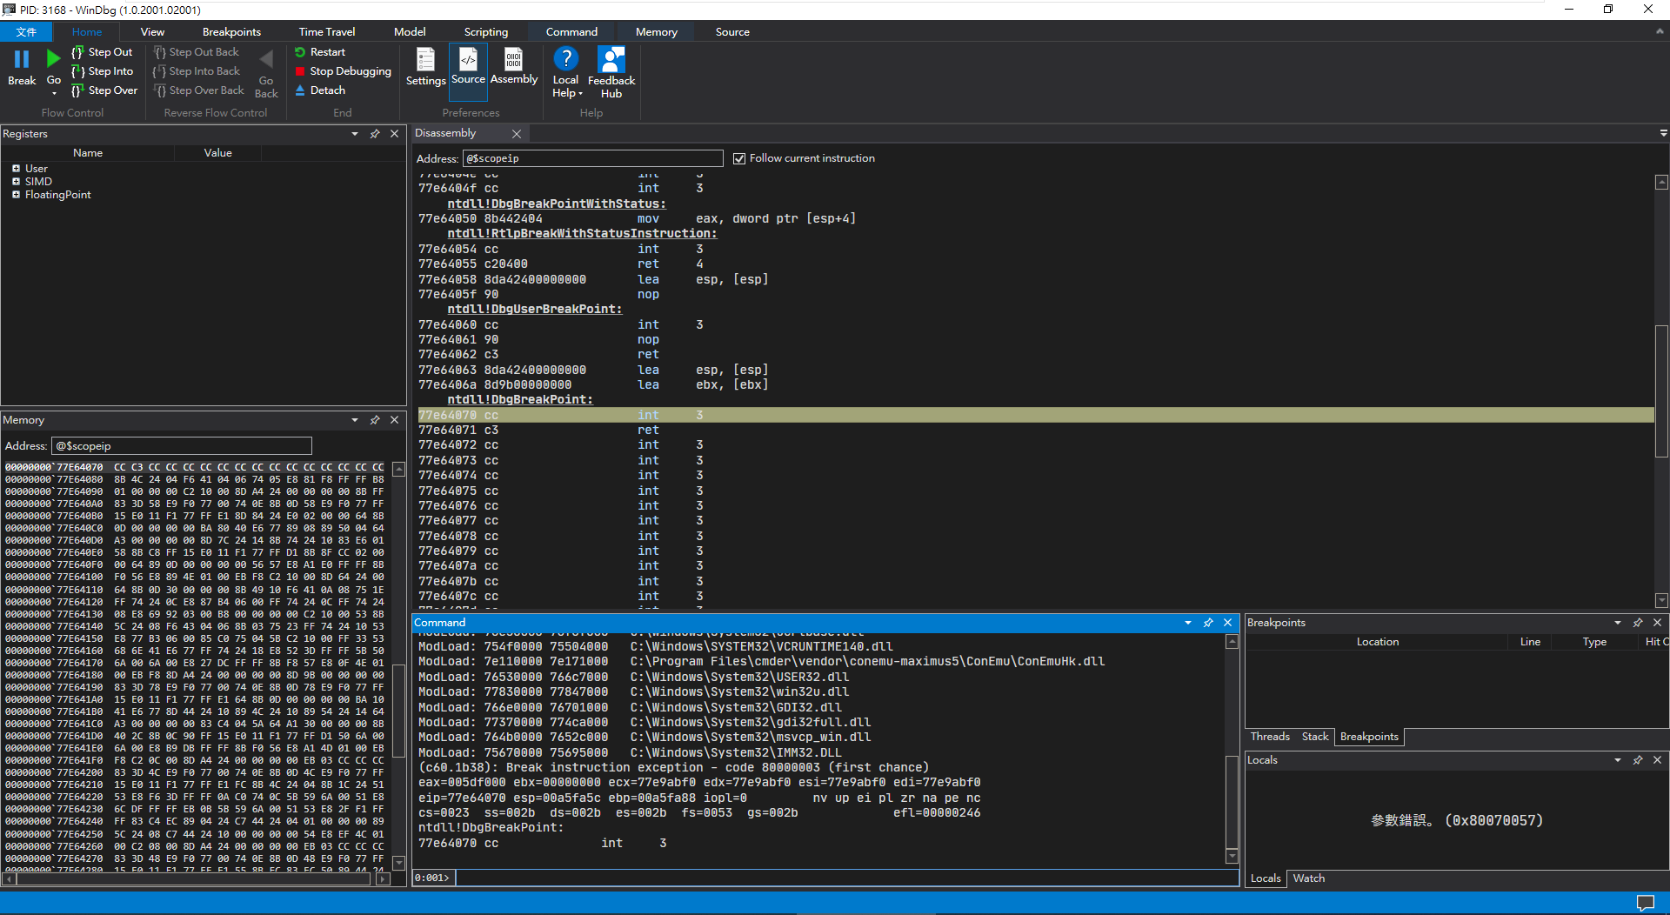Expand the SIMD registers node
Viewport: 1670px width, 915px height.
point(16,182)
